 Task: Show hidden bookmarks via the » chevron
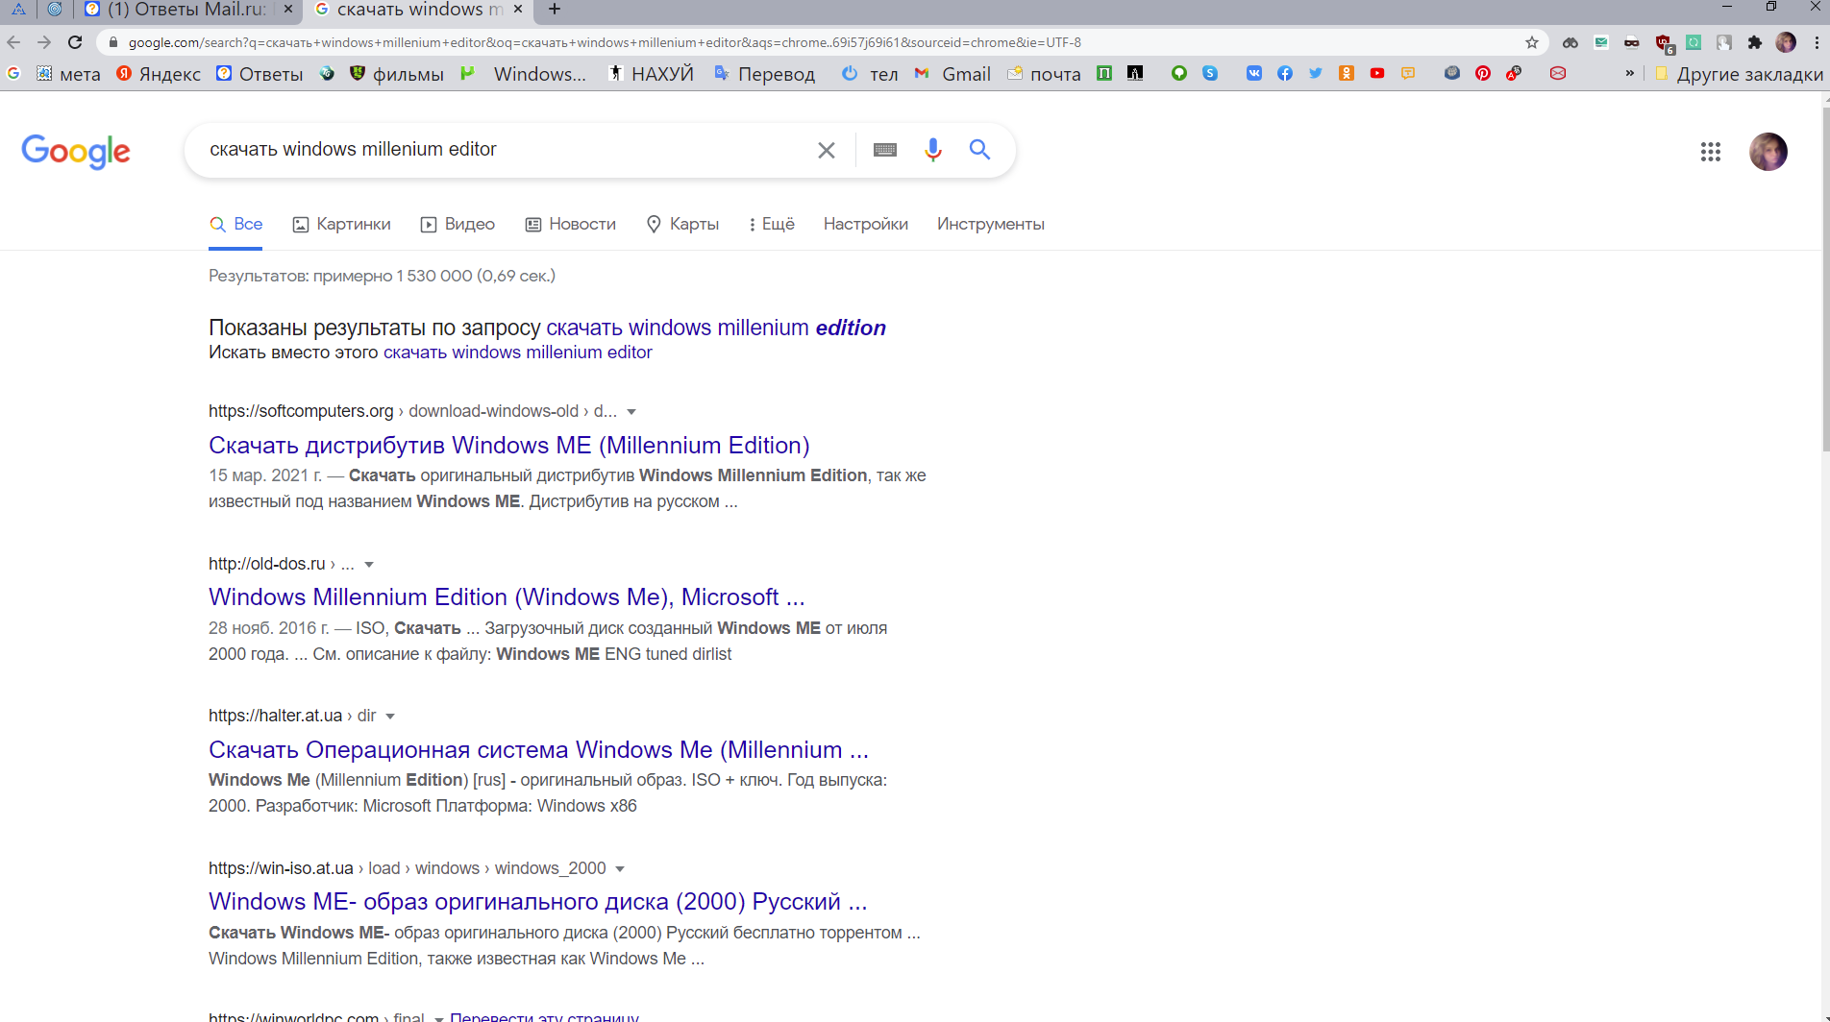point(1629,73)
